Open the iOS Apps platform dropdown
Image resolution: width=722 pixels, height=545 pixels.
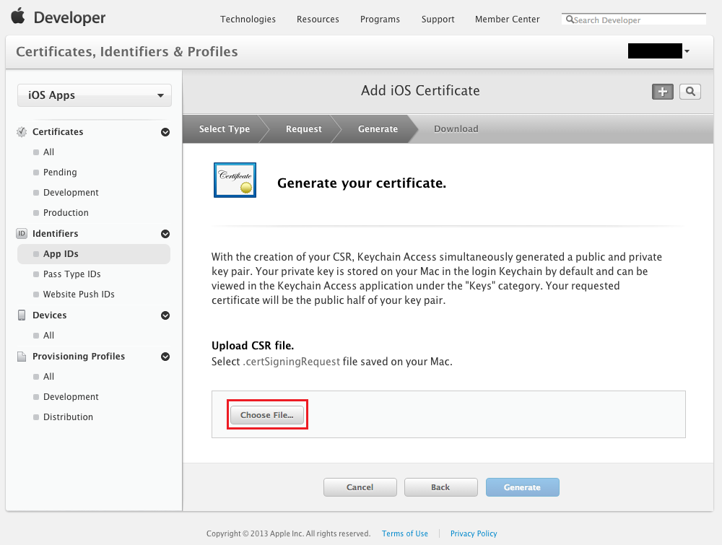point(95,95)
